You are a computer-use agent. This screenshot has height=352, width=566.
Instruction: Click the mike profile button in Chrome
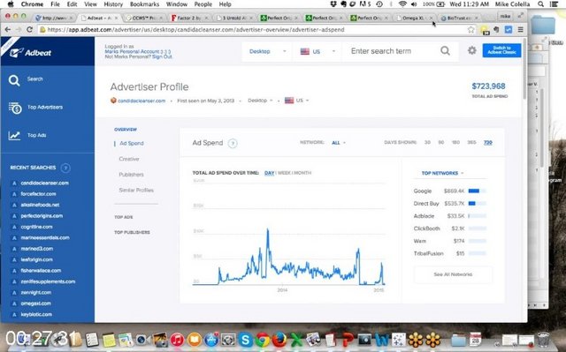pos(505,16)
